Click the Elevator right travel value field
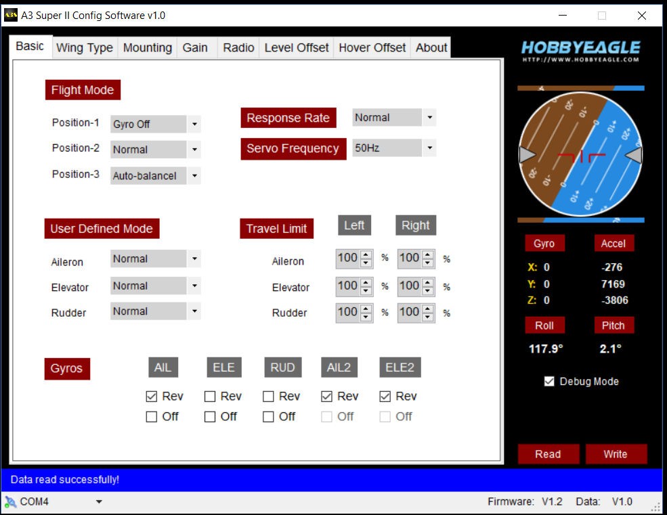The height and width of the screenshot is (515, 667). [410, 286]
